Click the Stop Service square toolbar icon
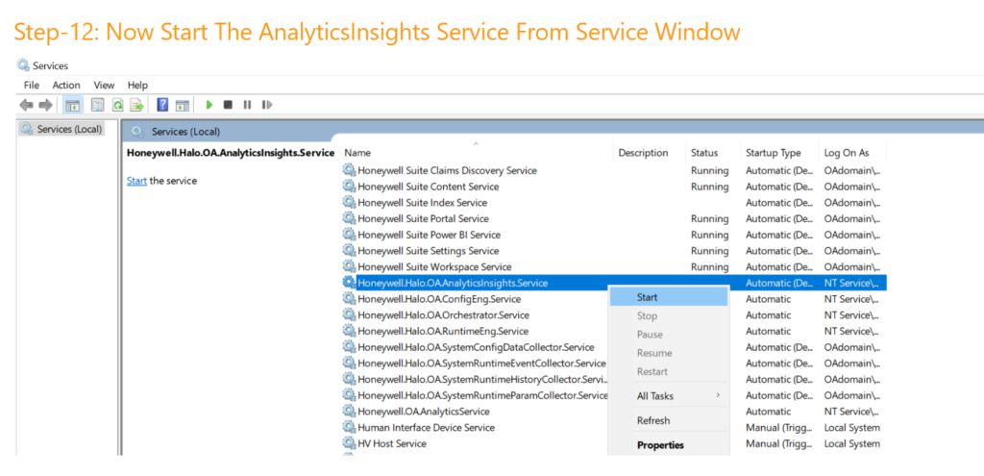The image size is (984, 476). [228, 105]
